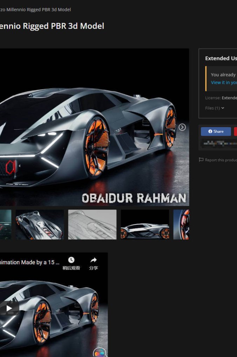Click the YouTube video title text

point(30,262)
